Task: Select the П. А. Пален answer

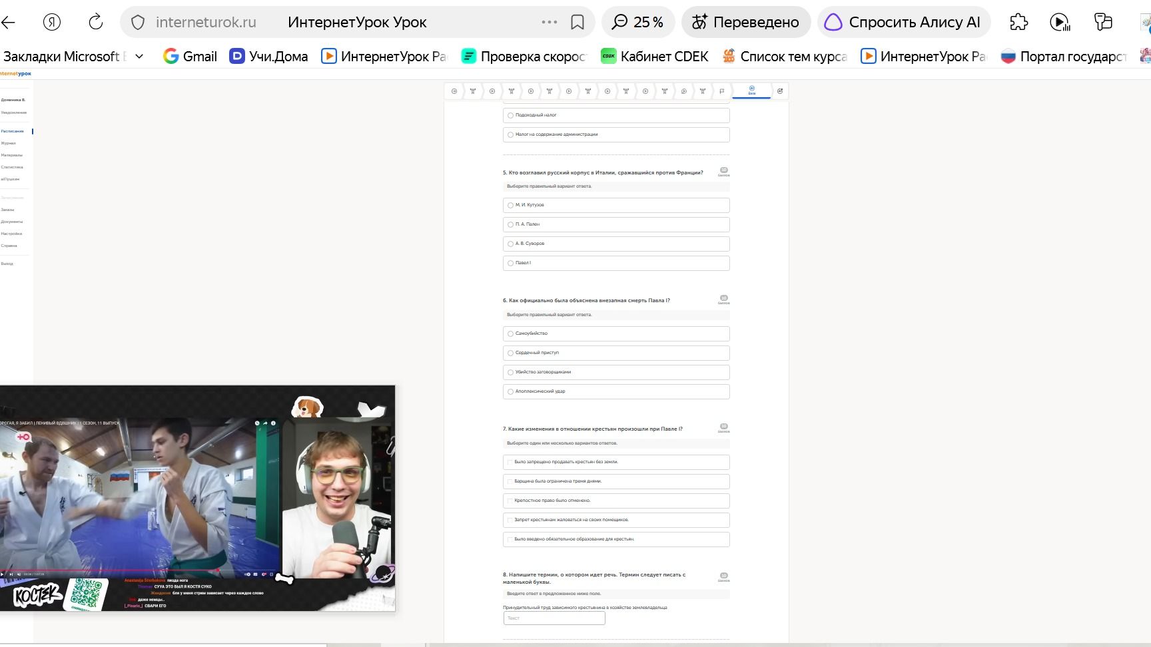Action: point(616,224)
